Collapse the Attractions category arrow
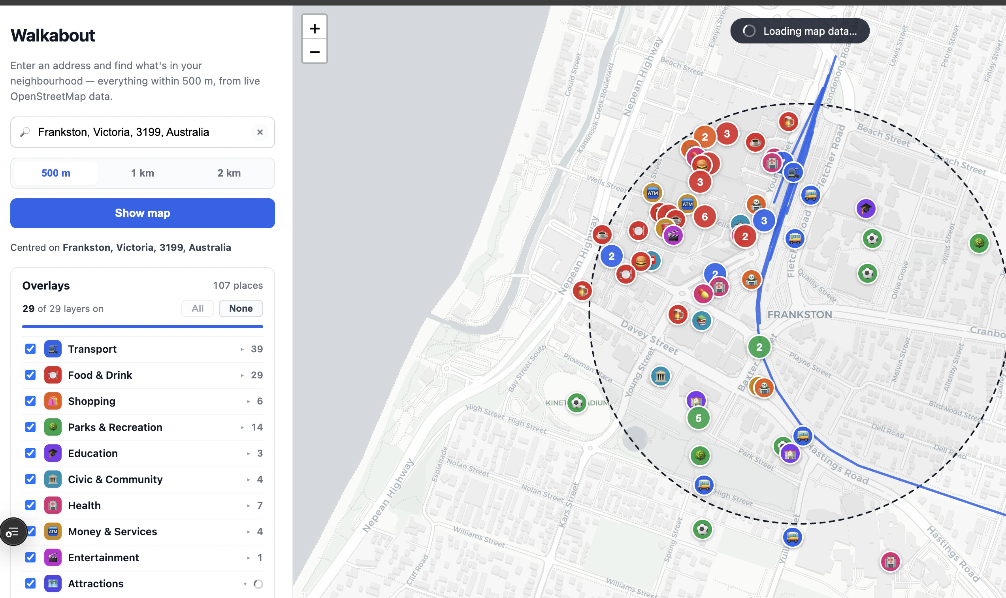Image resolution: width=1006 pixels, height=598 pixels. [245, 584]
